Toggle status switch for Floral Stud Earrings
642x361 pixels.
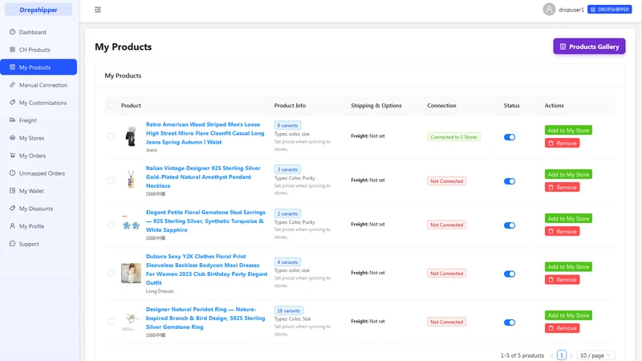[x=510, y=225]
